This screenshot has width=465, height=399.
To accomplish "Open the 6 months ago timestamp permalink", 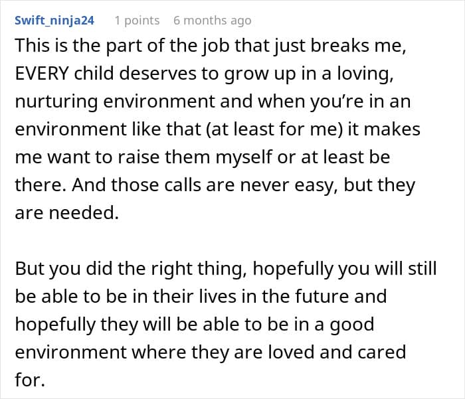I will tap(213, 21).
